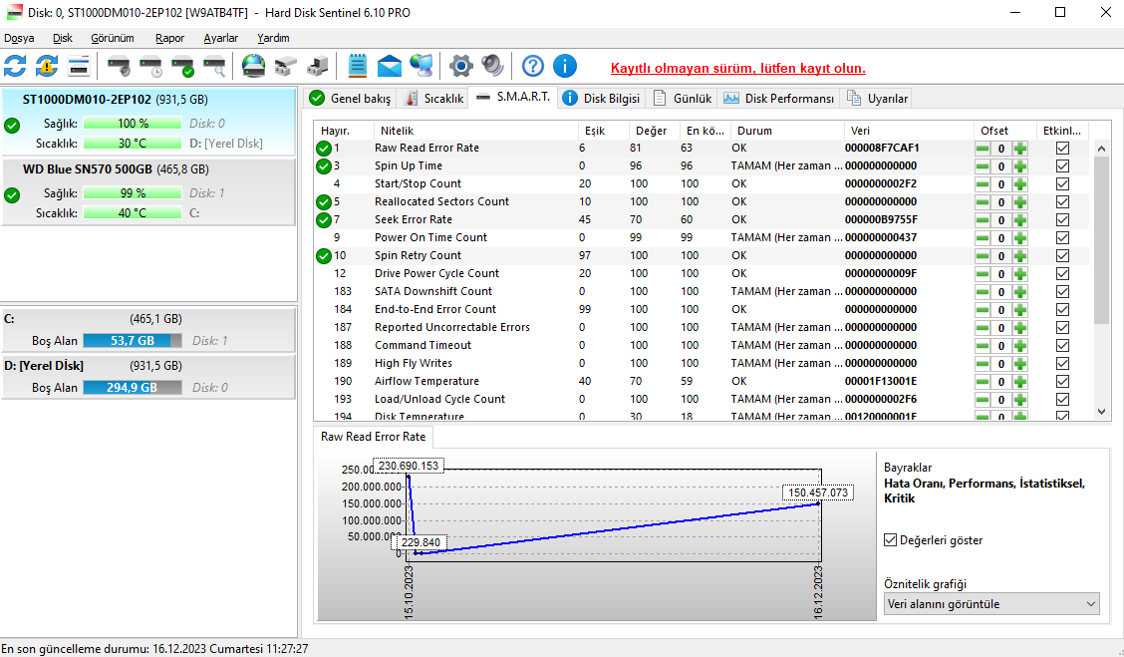Open help with the question mark icon

click(533, 67)
